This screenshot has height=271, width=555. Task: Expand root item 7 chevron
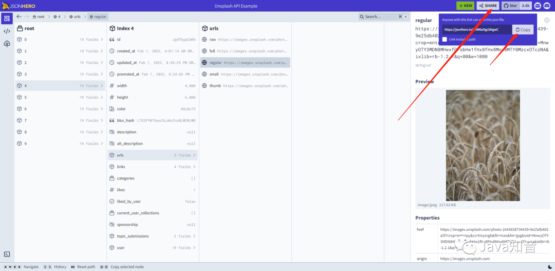tap(102, 120)
